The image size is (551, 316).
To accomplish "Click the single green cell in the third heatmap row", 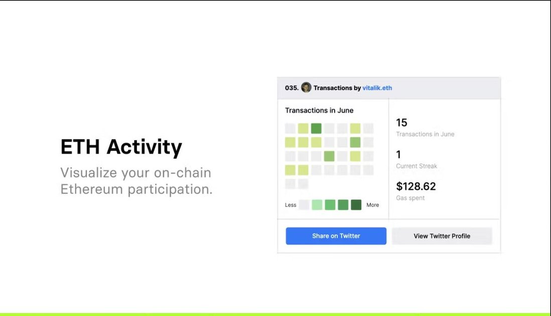I will click(x=329, y=156).
